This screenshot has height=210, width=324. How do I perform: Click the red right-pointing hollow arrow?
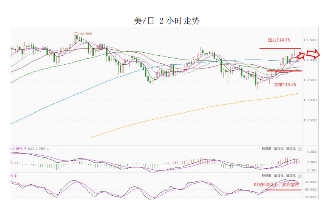point(314,53)
